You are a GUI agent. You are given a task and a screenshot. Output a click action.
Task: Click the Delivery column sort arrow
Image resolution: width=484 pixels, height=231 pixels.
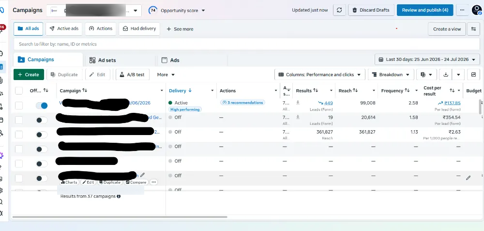click(x=190, y=91)
